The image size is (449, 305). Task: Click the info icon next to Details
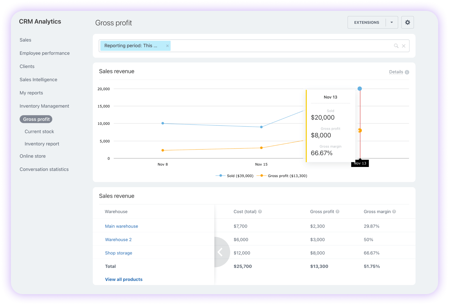coord(407,72)
